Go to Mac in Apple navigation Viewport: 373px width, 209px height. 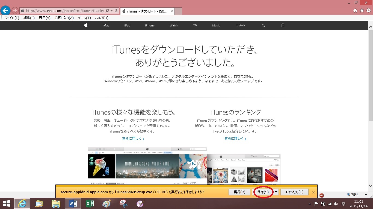coord(106,25)
